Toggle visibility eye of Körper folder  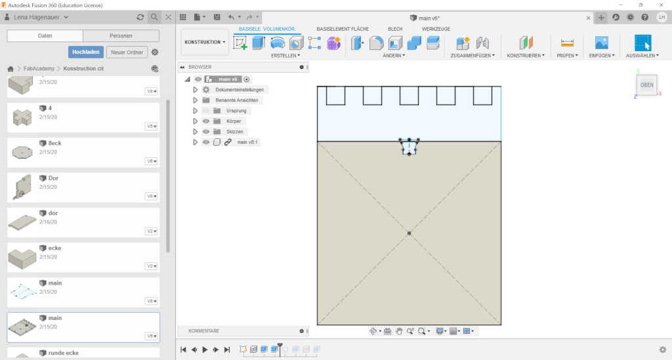[x=206, y=121]
